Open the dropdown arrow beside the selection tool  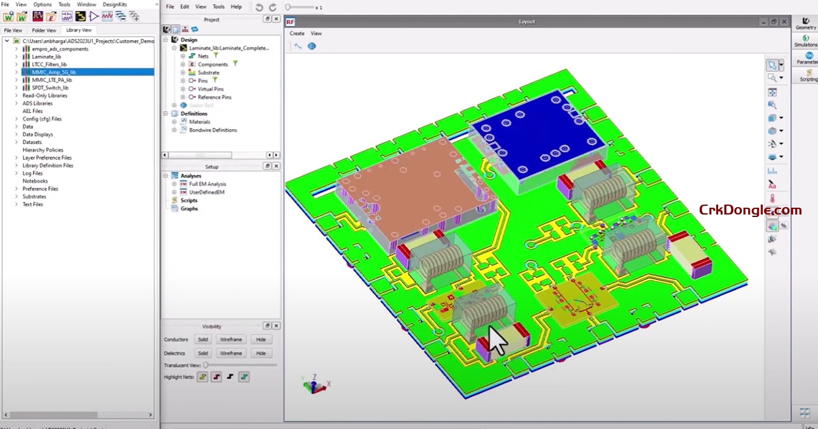point(781,65)
